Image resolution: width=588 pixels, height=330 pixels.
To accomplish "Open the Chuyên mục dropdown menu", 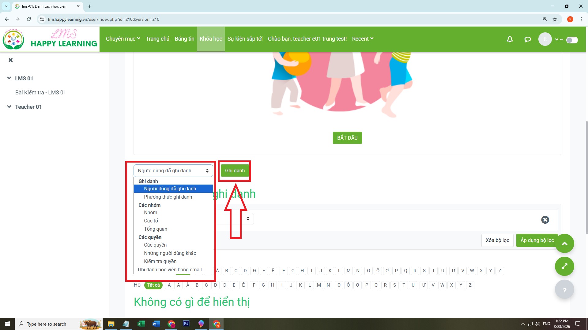I will tap(123, 39).
